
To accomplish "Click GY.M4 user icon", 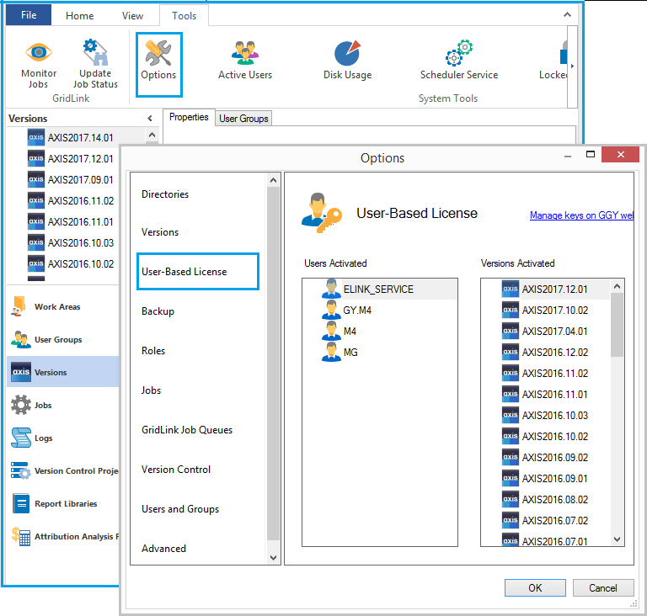I will (x=331, y=310).
